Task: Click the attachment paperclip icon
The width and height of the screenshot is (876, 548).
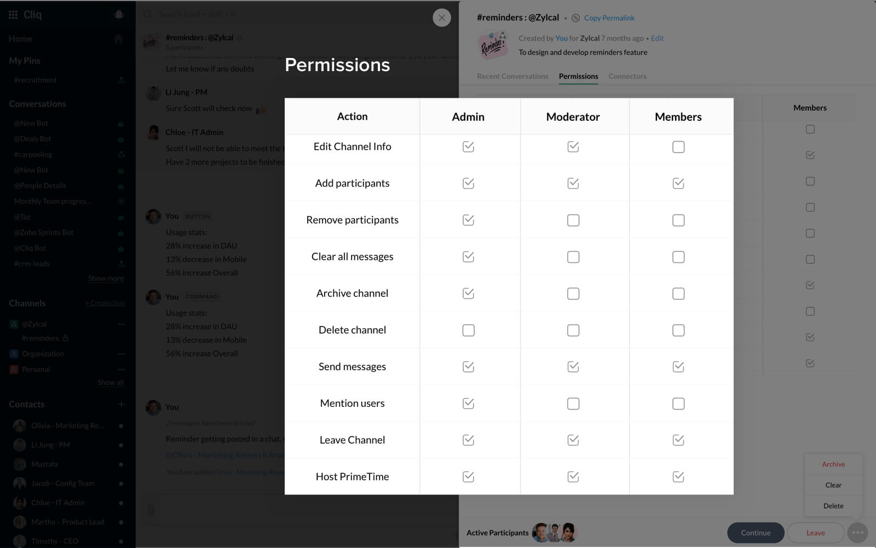Action: click(151, 510)
